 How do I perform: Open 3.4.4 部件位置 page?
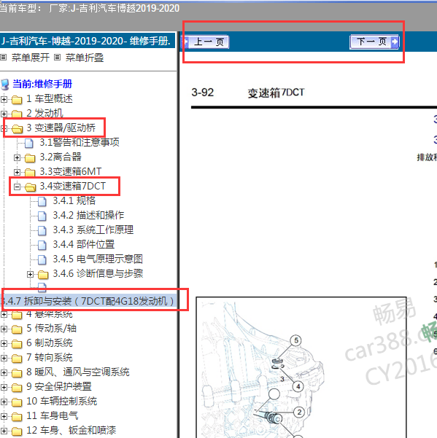click(84, 244)
